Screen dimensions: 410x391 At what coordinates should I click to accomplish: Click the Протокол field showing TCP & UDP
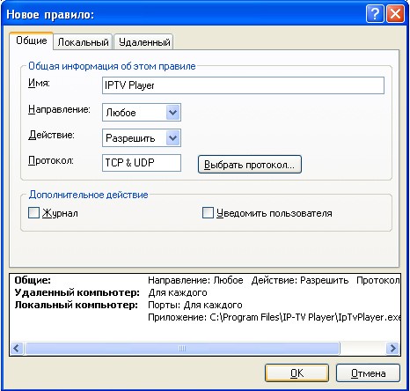(142, 163)
